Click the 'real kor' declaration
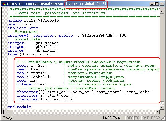166x121 pixels. tap(26, 81)
